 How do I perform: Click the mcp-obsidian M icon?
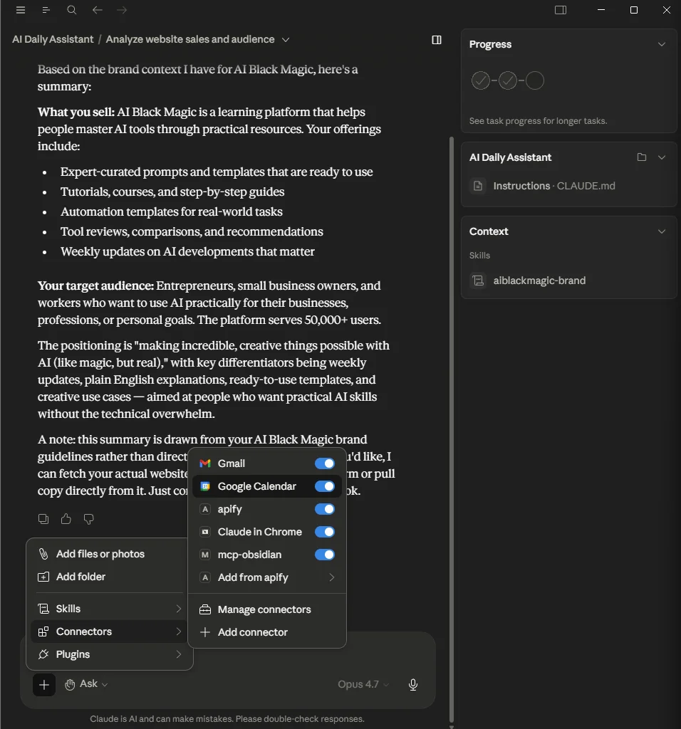pyautogui.click(x=205, y=555)
